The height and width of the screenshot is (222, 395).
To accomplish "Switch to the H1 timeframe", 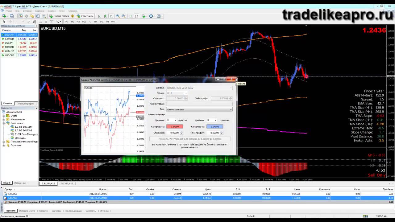I will [90, 22].
